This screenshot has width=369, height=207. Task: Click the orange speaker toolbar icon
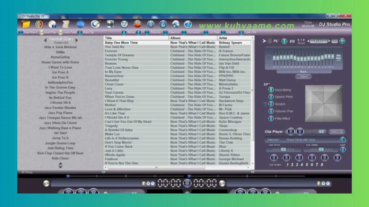click(x=39, y=24)
